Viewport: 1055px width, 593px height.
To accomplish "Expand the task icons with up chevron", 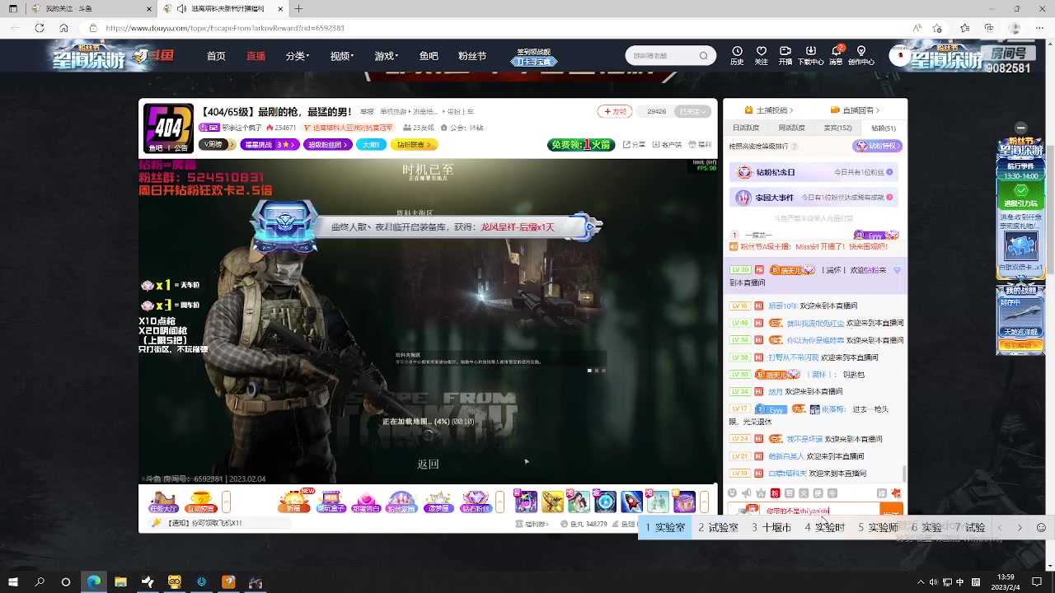I will 226,502.
